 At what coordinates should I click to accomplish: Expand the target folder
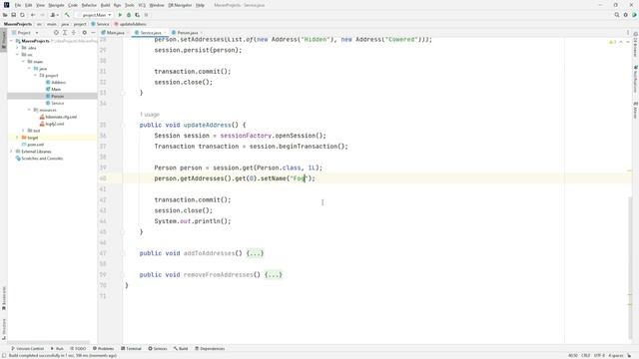point(17,138)
